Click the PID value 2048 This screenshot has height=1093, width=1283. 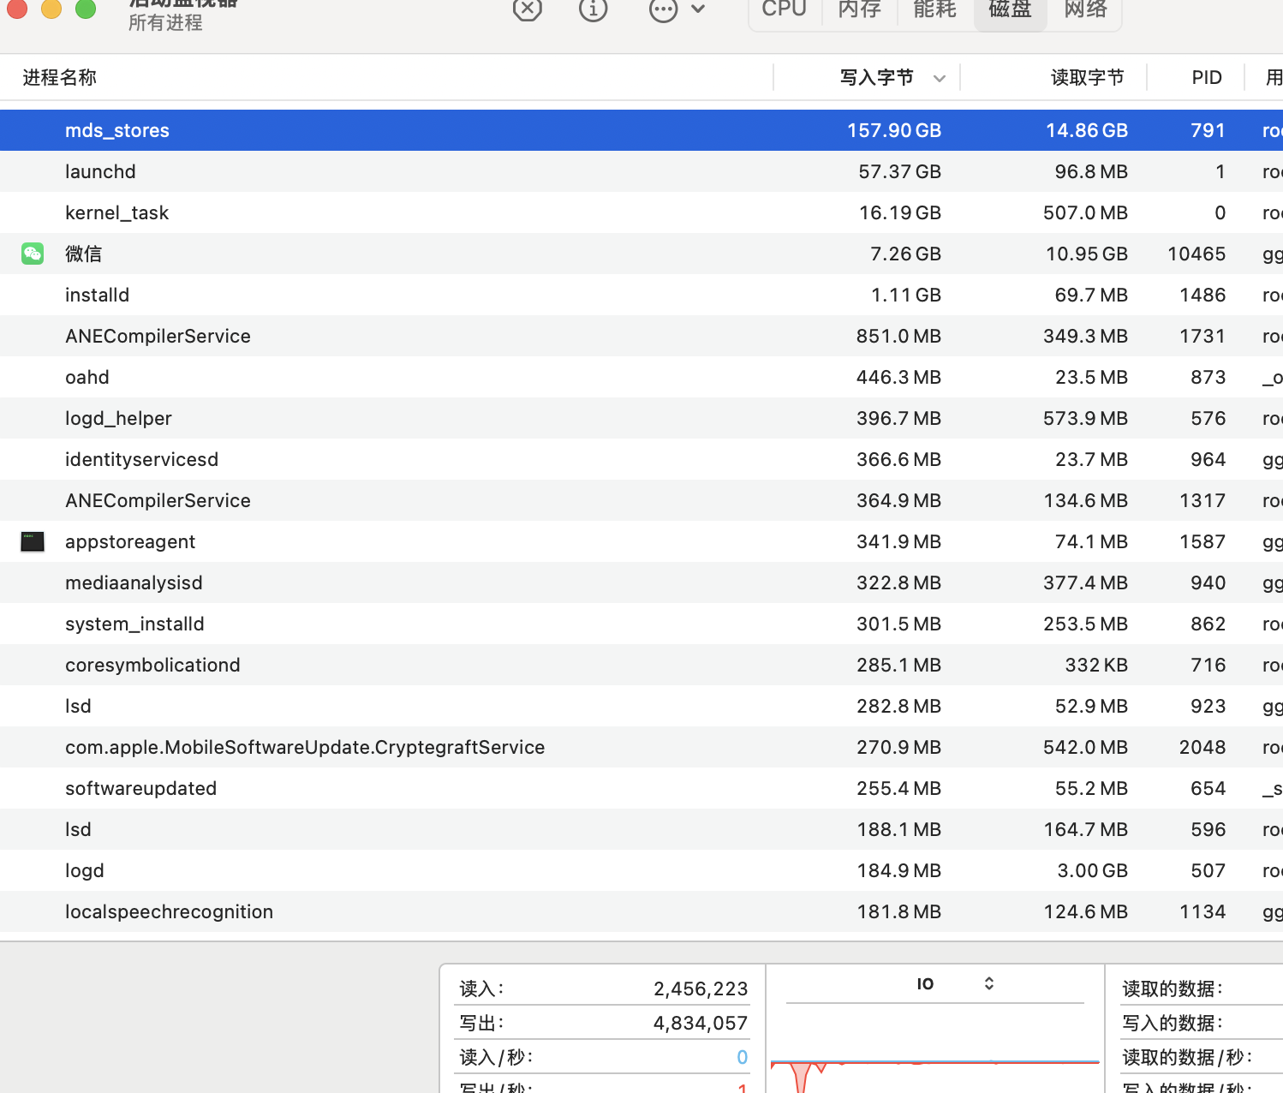pyautogui.click(x=1202, y=747)
